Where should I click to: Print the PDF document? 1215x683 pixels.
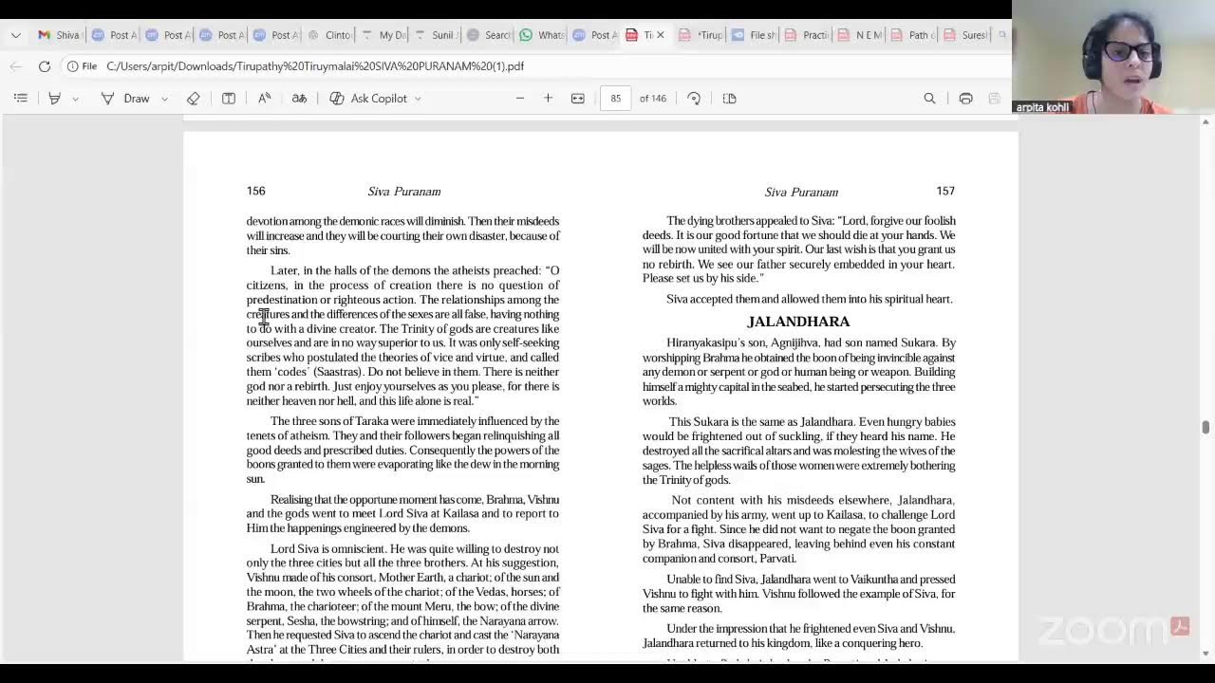tap(965, 98)
